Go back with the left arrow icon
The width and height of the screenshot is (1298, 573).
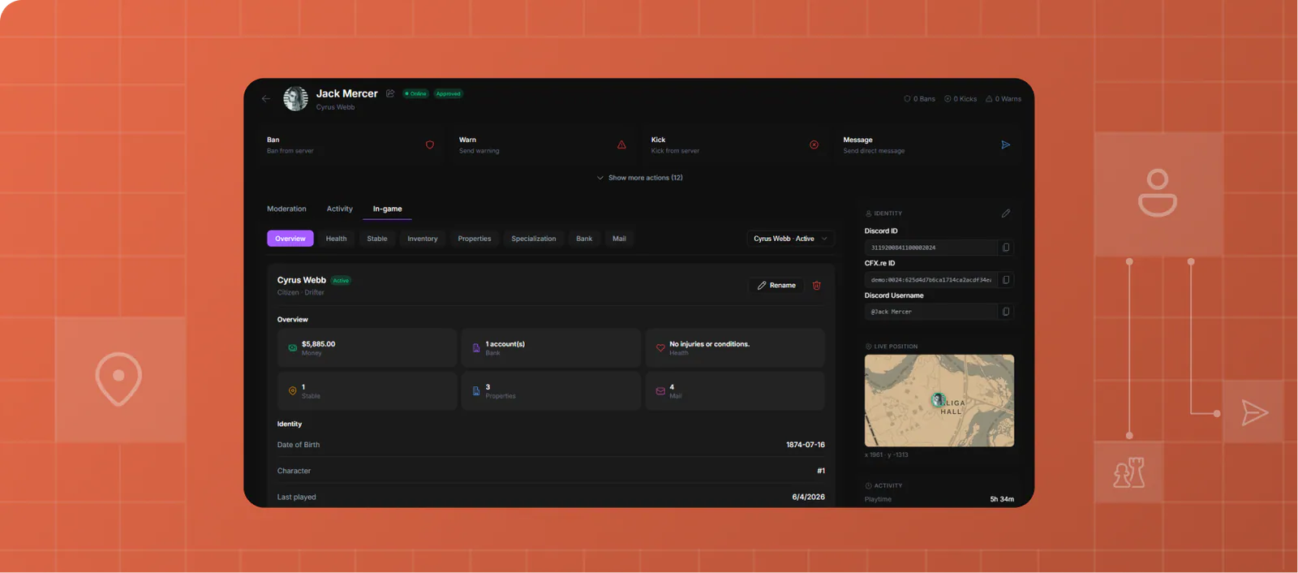265,98
